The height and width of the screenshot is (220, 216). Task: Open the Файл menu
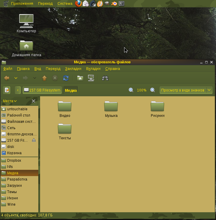8,69
